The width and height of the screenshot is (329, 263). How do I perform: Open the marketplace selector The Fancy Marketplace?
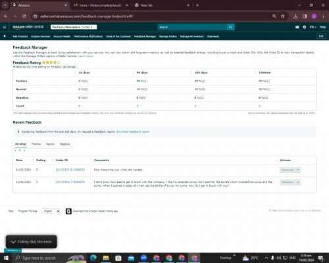(x=74, y=27)
